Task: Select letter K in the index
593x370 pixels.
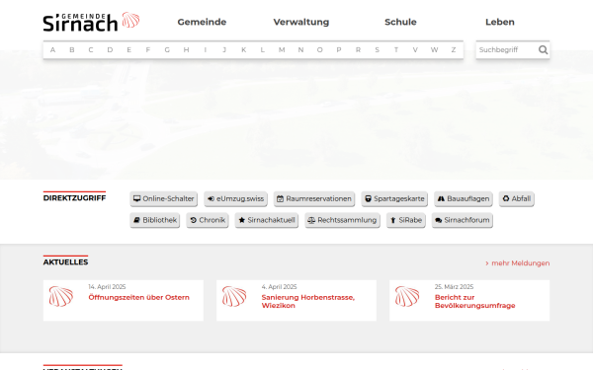Action: [x=243, y=50]
